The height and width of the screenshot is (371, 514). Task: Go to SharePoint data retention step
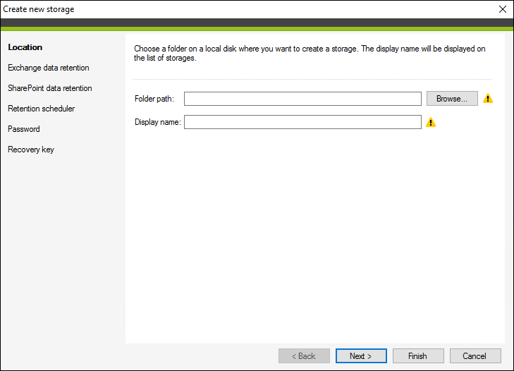pos(50,88)
